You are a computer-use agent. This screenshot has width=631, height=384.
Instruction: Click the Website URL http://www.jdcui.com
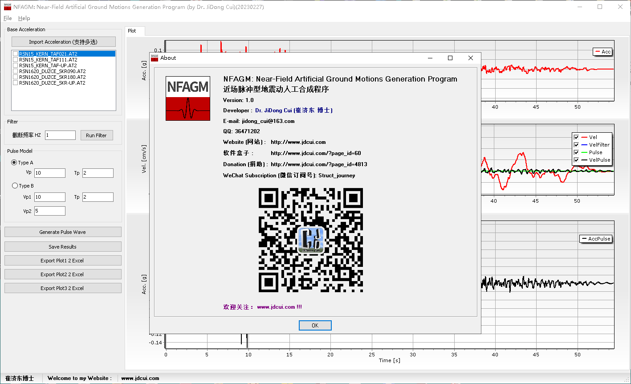pos(298,142)
